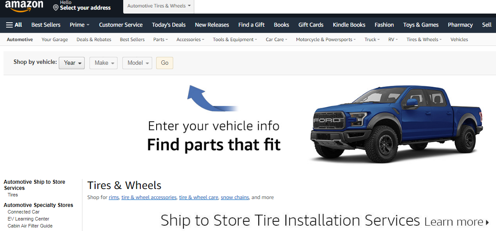Open Today's Deals
The image size is (496, 231).
(x=168, y=24)
